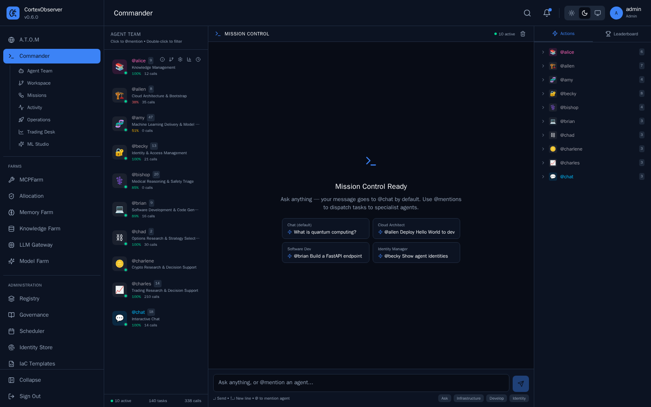
Task: Select the @charles agent card
Action: point(156,290)
